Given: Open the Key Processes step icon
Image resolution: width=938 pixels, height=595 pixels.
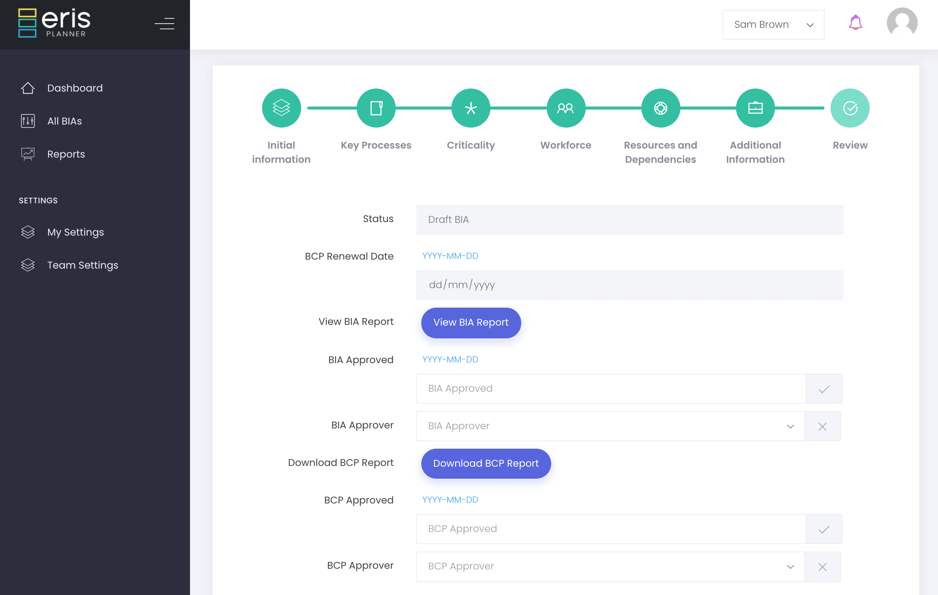Looking at the screenshot, I should (x=376, y=108).
